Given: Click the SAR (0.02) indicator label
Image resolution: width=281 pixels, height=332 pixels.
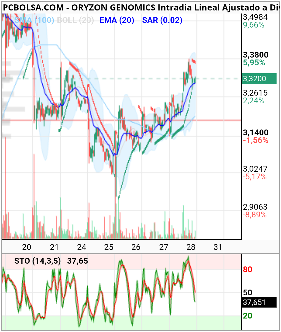Looking at the screenshot, I should point(162,20).
